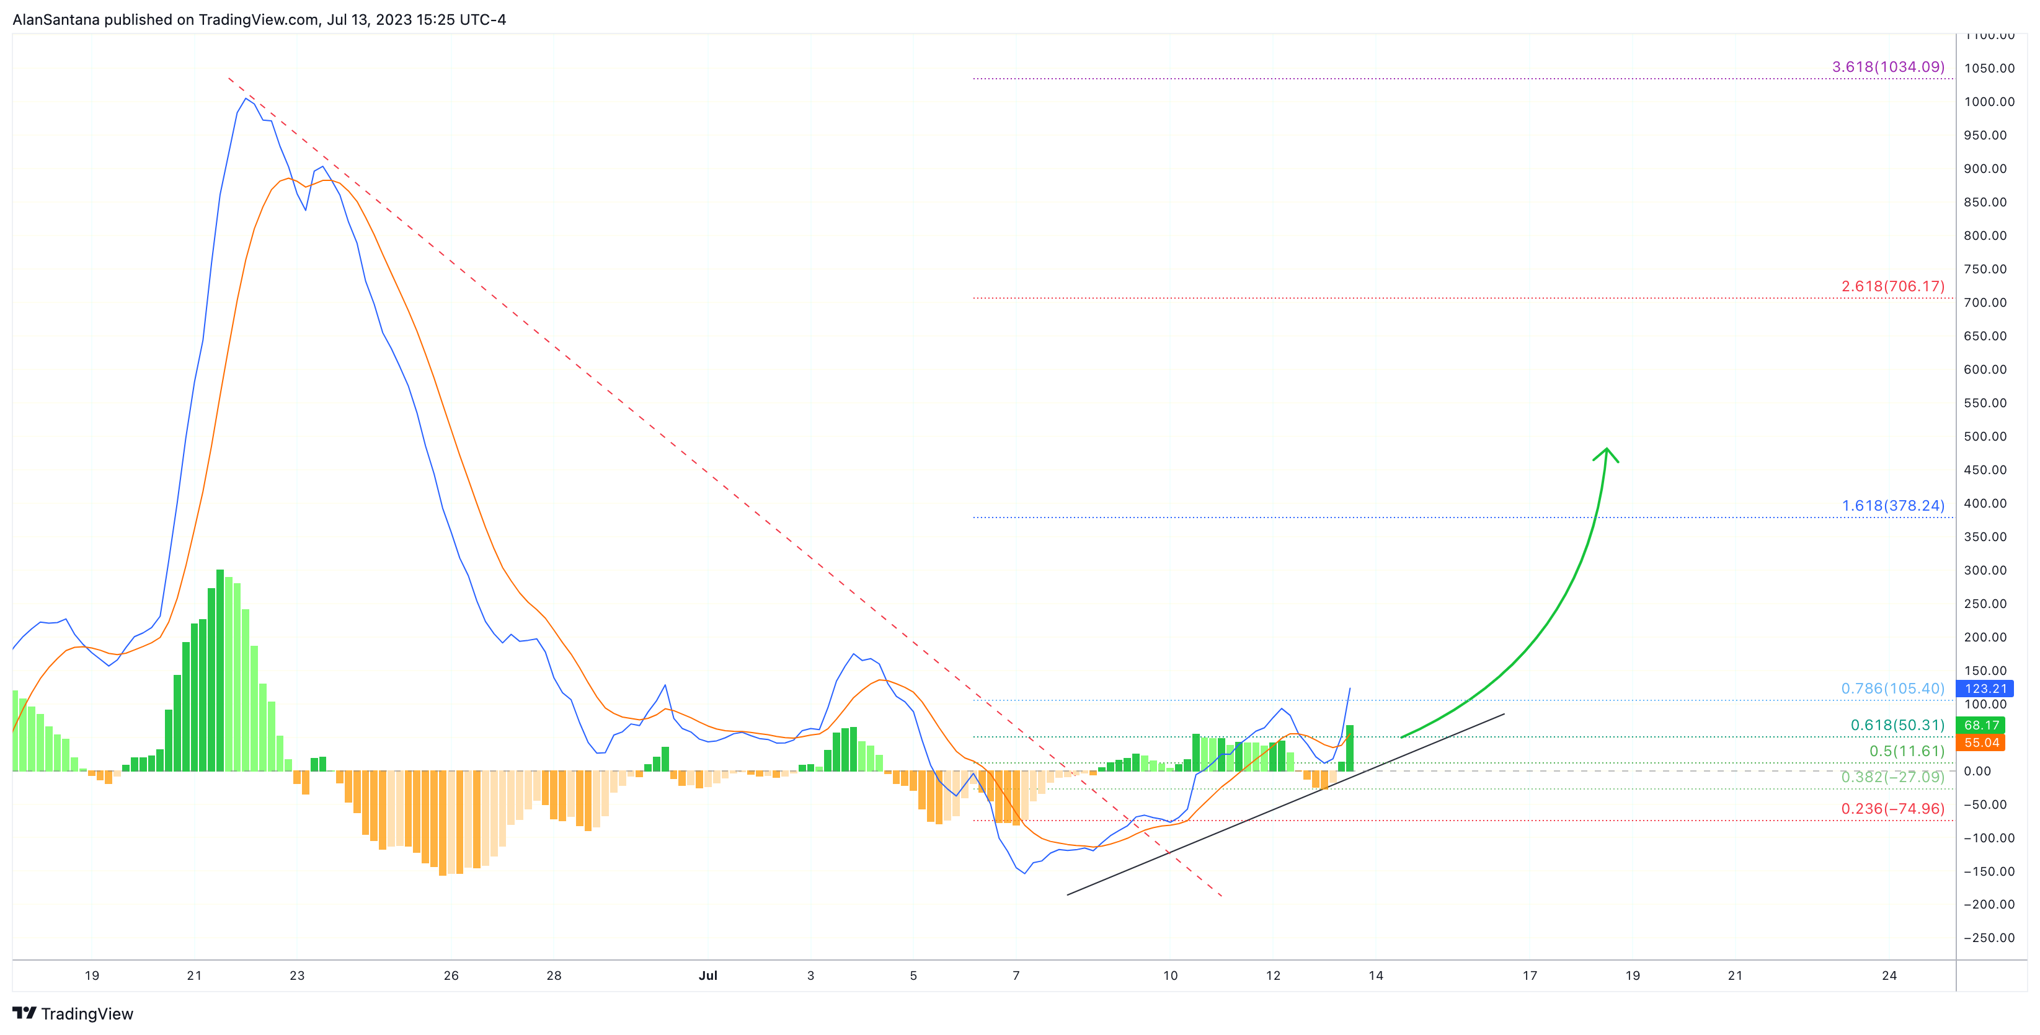Select the 0.236(−74.96) Fibonacci level label
This screenshot has height=1035, width=2040.
tap(1892, 809)
